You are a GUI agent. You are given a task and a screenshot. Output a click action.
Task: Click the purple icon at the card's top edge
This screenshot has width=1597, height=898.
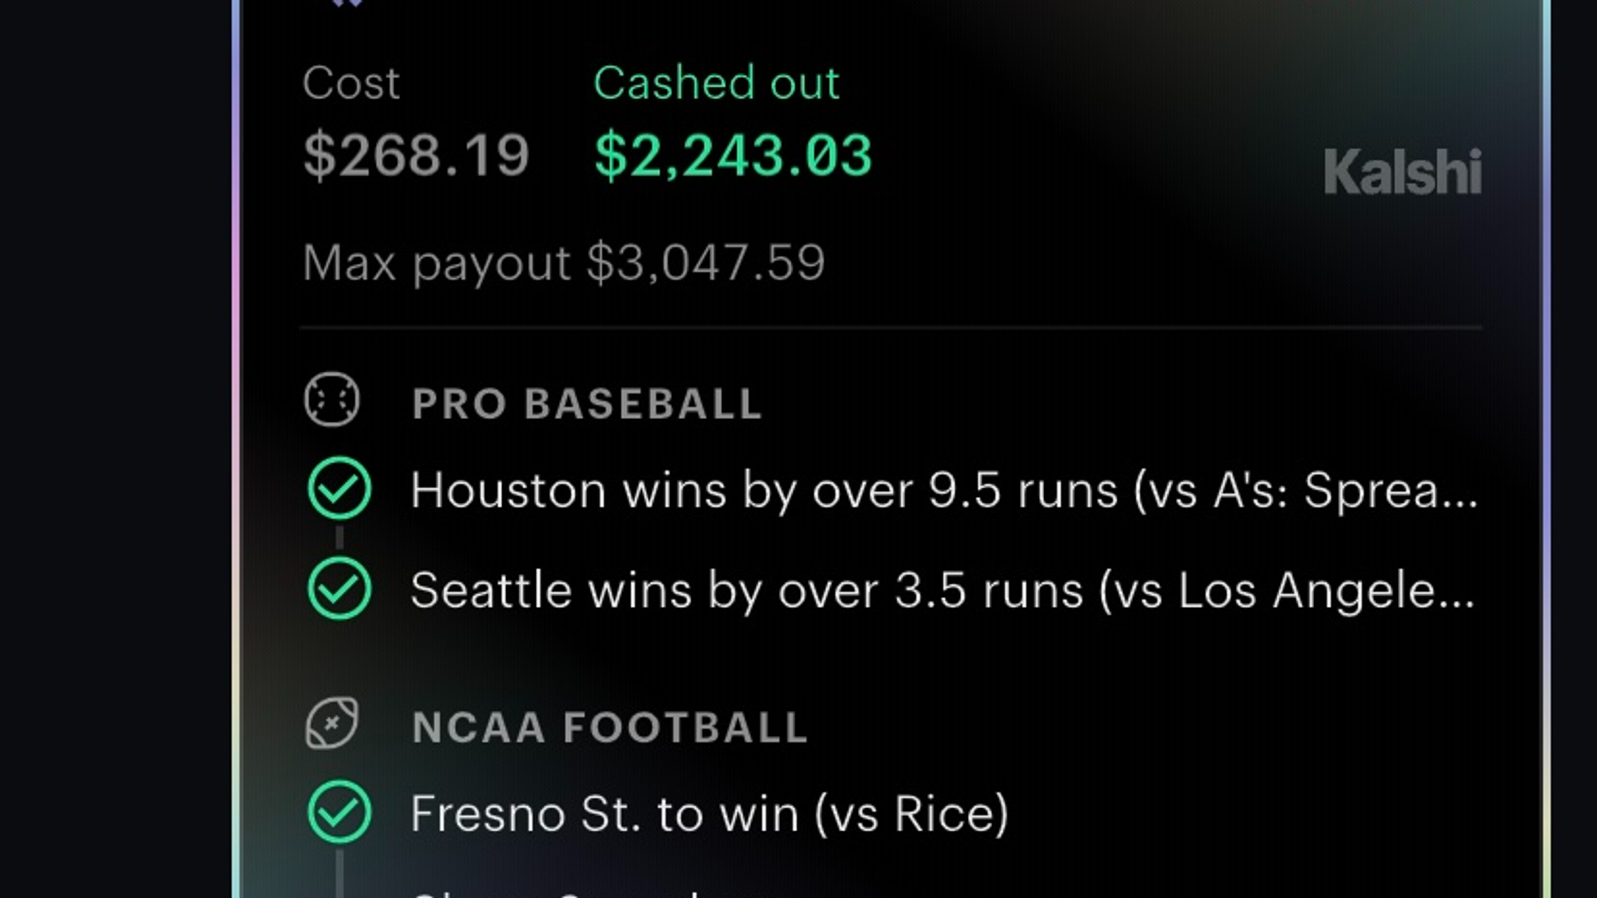[347, 3]
